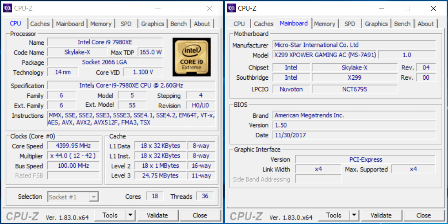448x224 pixels.
Task: Click the Threads count value 36
Action: pyautogui.click(x=205, y=196)
